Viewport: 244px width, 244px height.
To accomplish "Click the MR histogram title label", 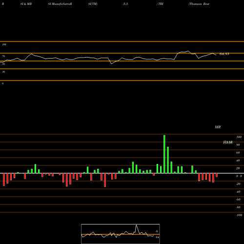I will [x=218, y=127].
